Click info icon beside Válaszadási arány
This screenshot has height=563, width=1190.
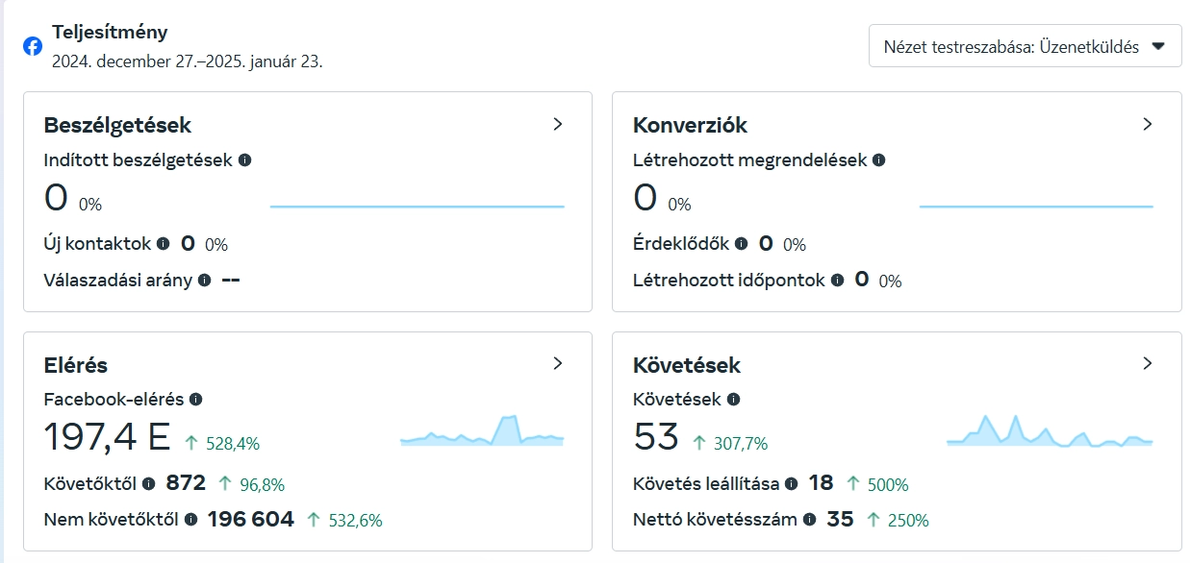pyautogui.click(x=204, y=281)
